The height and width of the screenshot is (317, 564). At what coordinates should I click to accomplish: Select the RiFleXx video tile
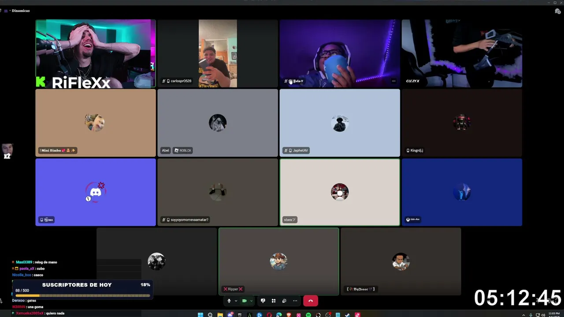click(x=96, y=54)
